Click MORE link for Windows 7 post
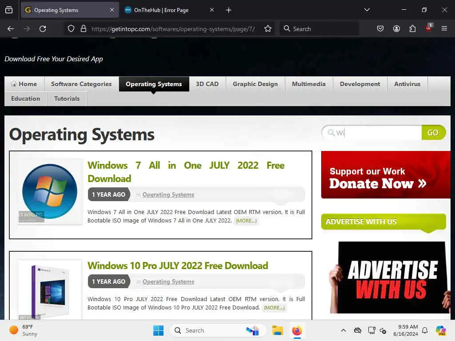This screenshot has width=455, height=341. click(x=246, y=221)
